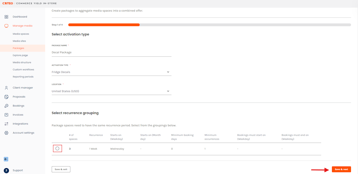Open the Activation Type dropdown
The height and width of the screenshot is (174, 358).
[111, 72]
